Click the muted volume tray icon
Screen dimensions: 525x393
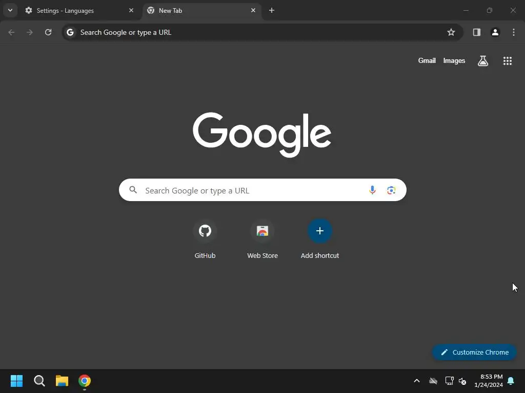click(x=462, y=381)
